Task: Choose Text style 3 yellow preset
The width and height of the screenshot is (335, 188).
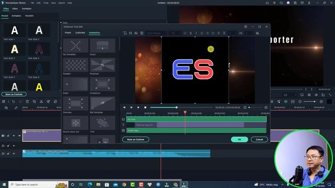Action: (15, 49)
